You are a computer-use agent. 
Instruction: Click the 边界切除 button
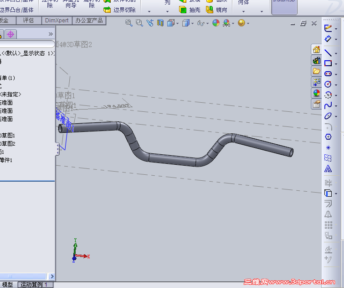[119, 10]
